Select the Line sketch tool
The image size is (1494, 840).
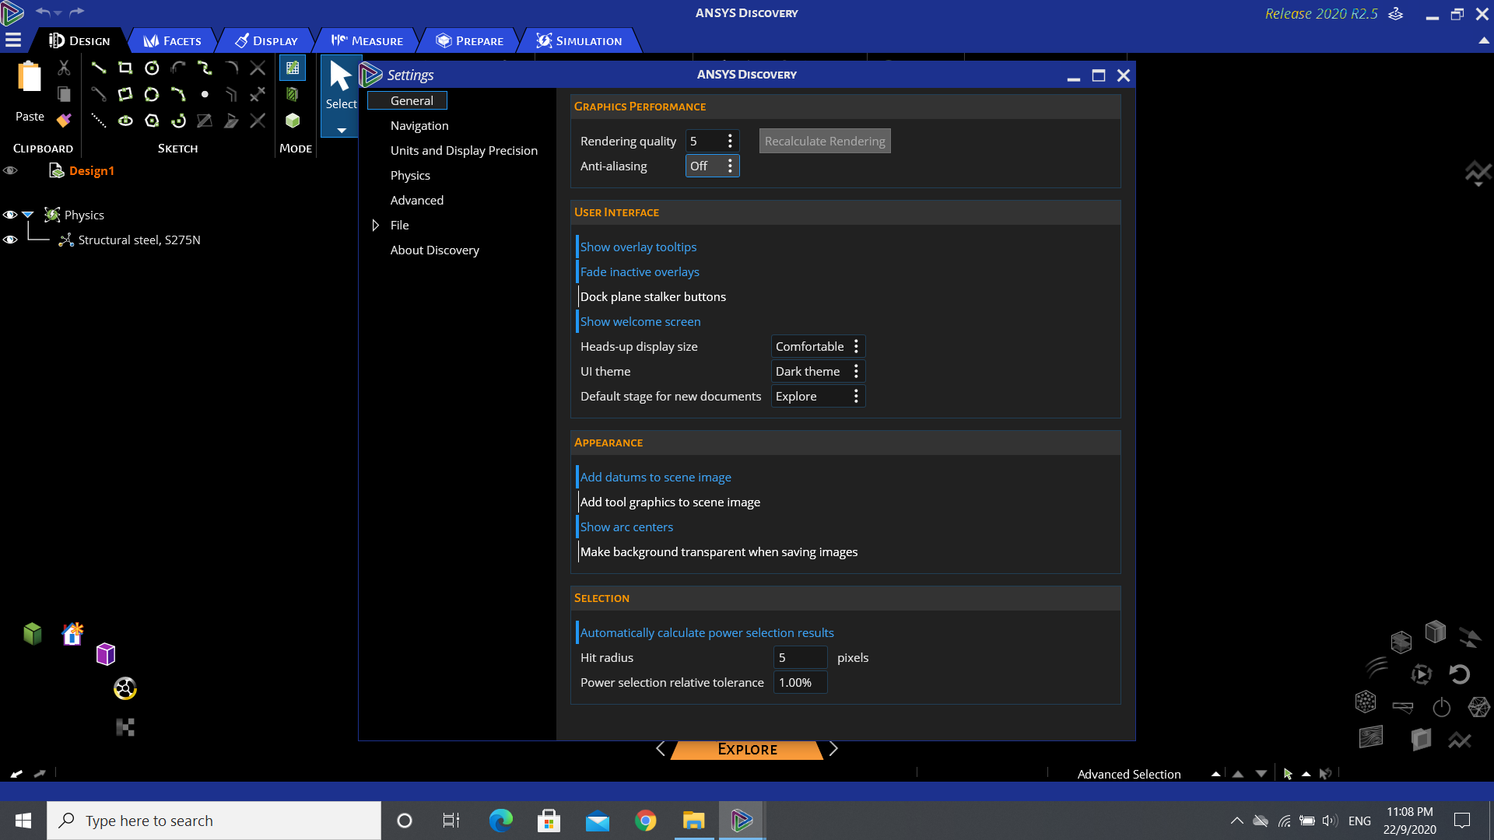[x=99, y=68]
